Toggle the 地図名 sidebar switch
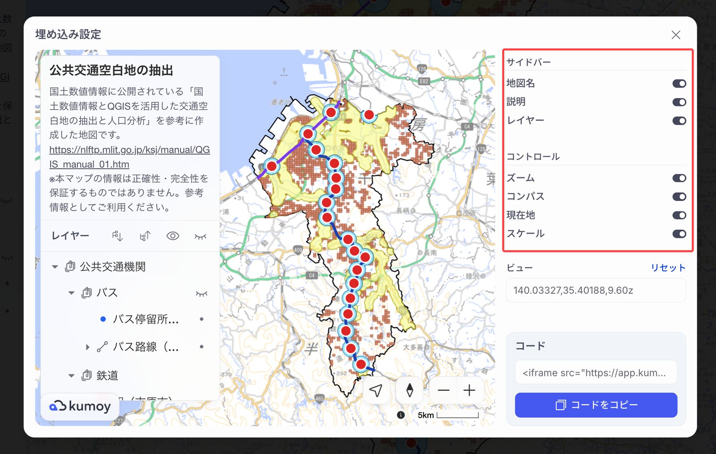This screenshot has height=454, width=716. (679, 83)
